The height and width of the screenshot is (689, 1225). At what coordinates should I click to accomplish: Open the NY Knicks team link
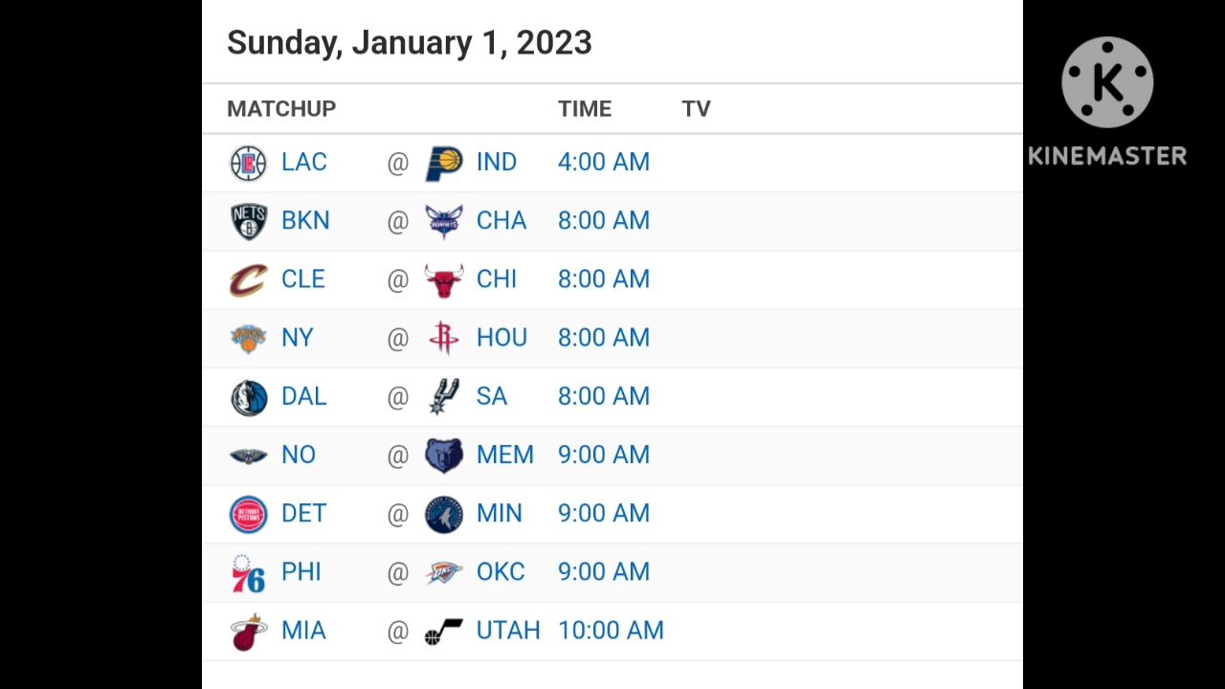click(x=298, y=338)
